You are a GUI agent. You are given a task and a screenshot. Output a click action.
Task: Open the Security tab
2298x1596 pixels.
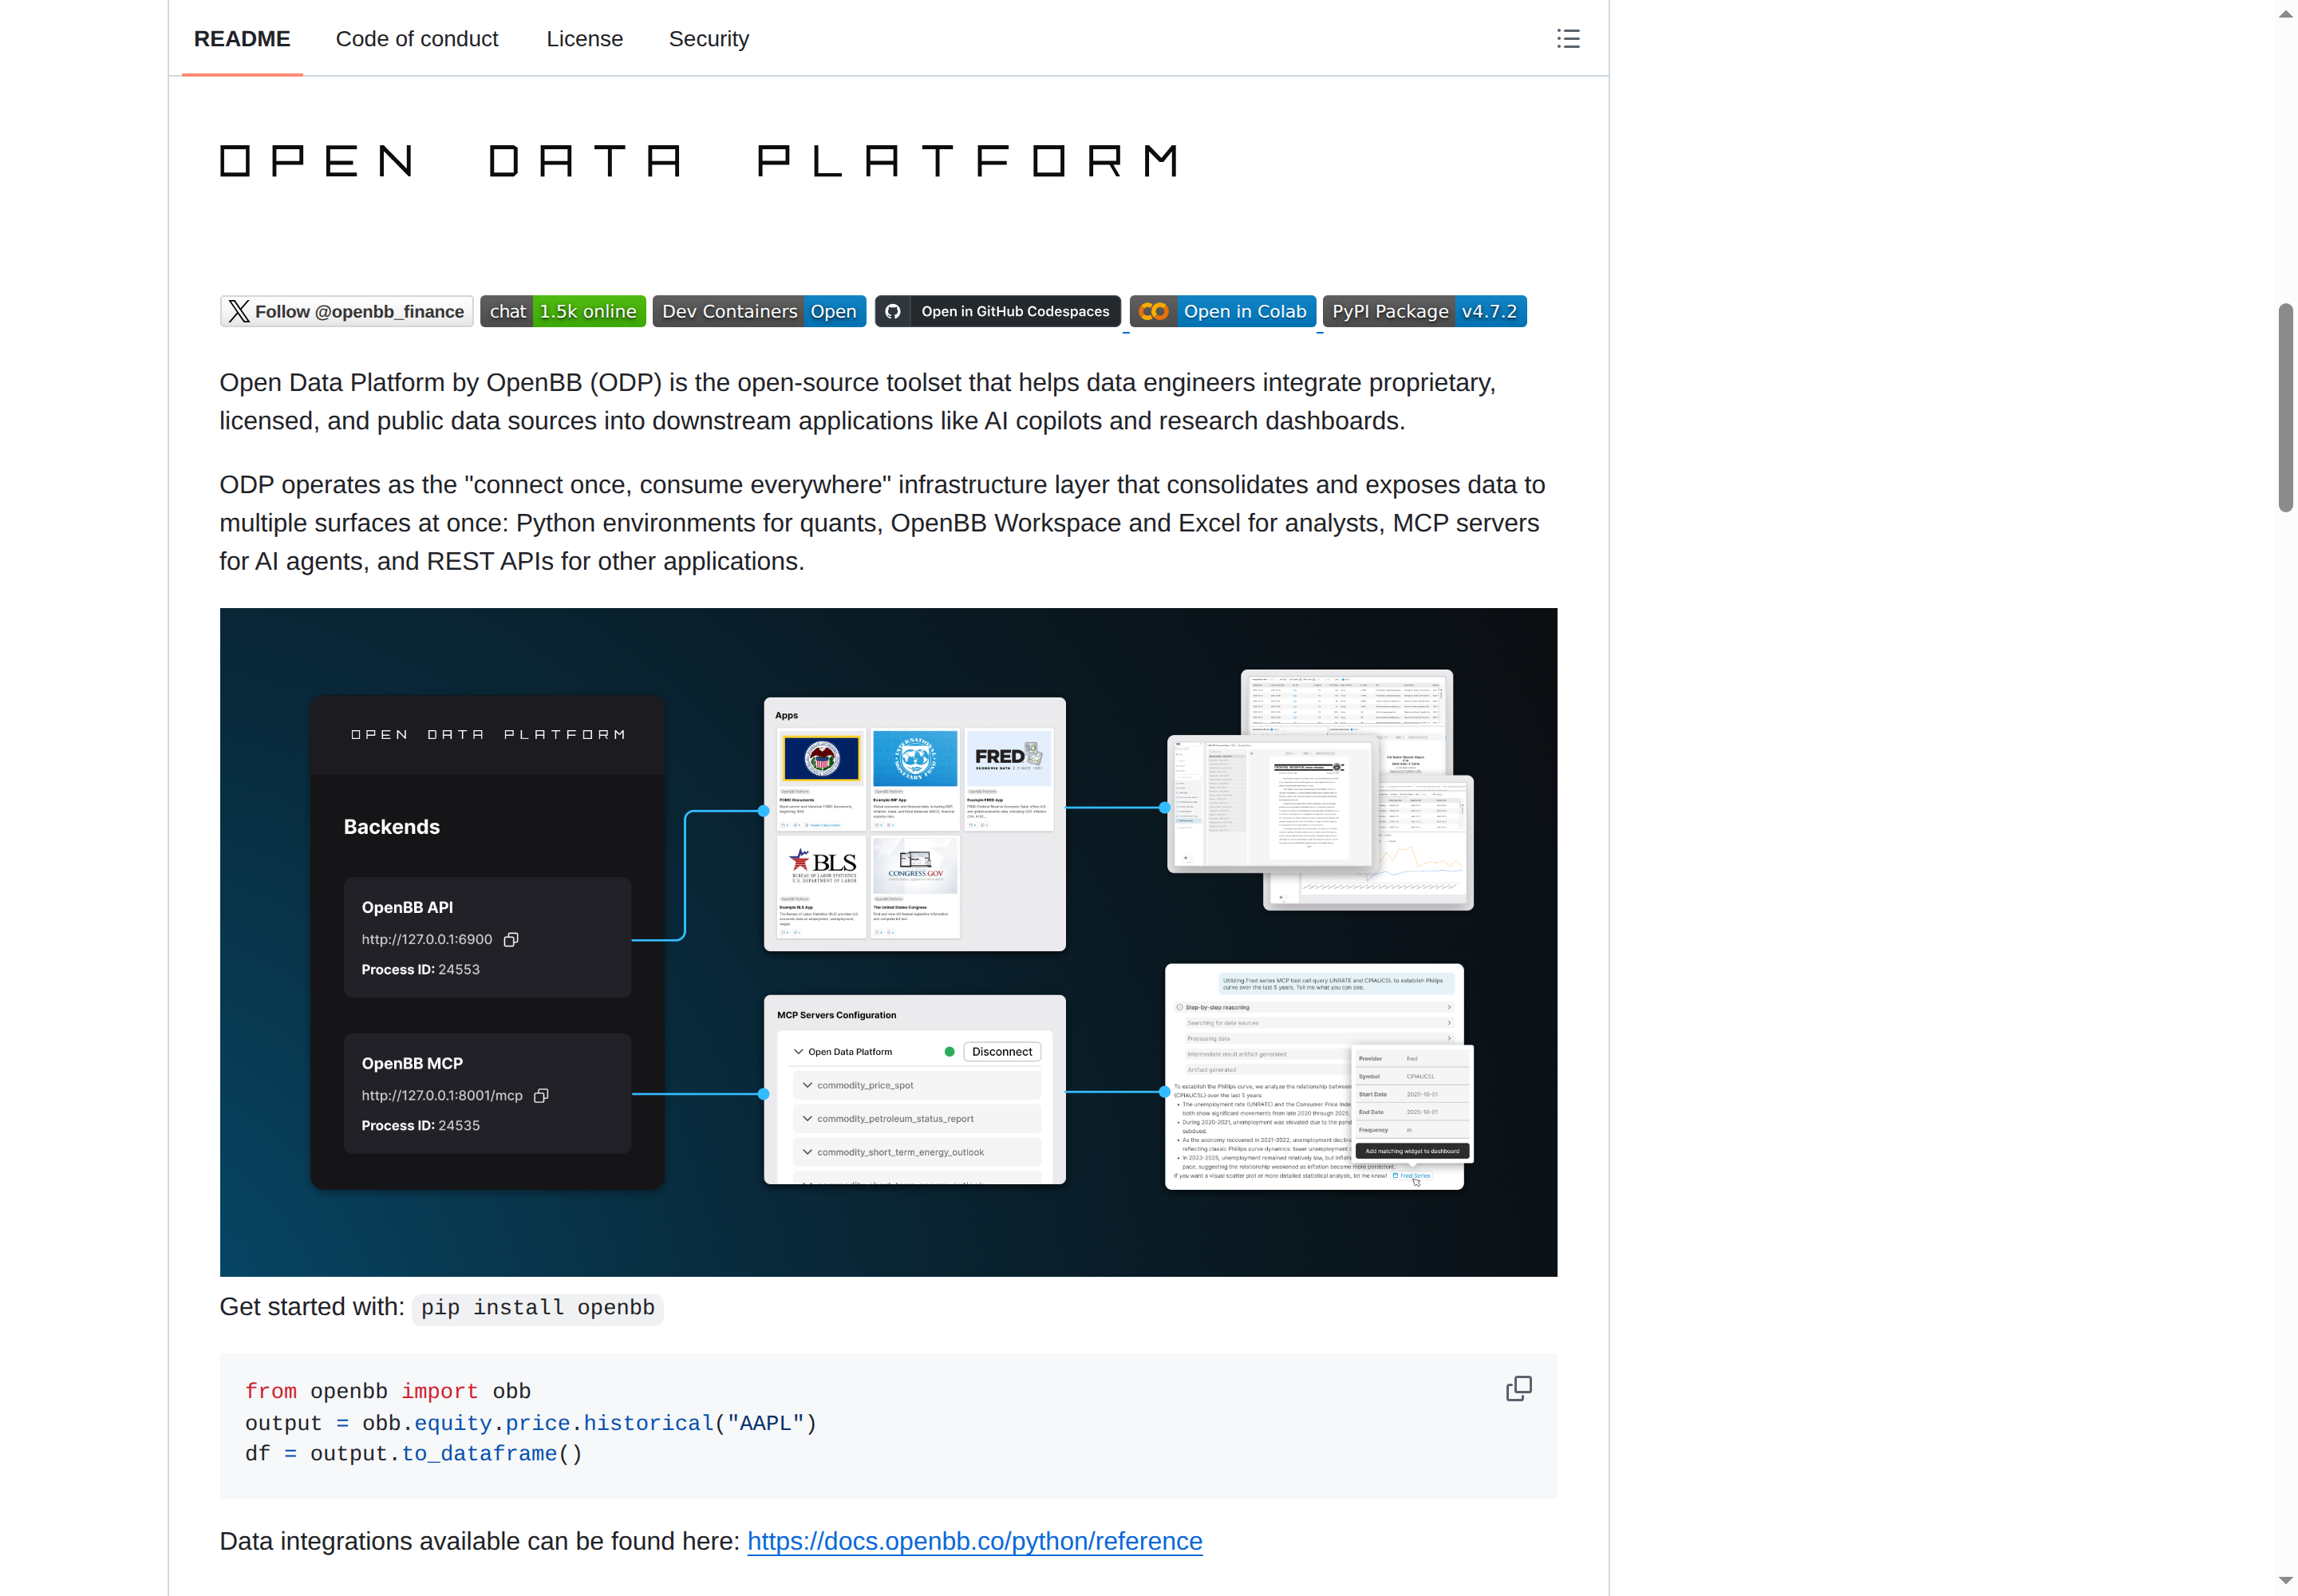709,39
